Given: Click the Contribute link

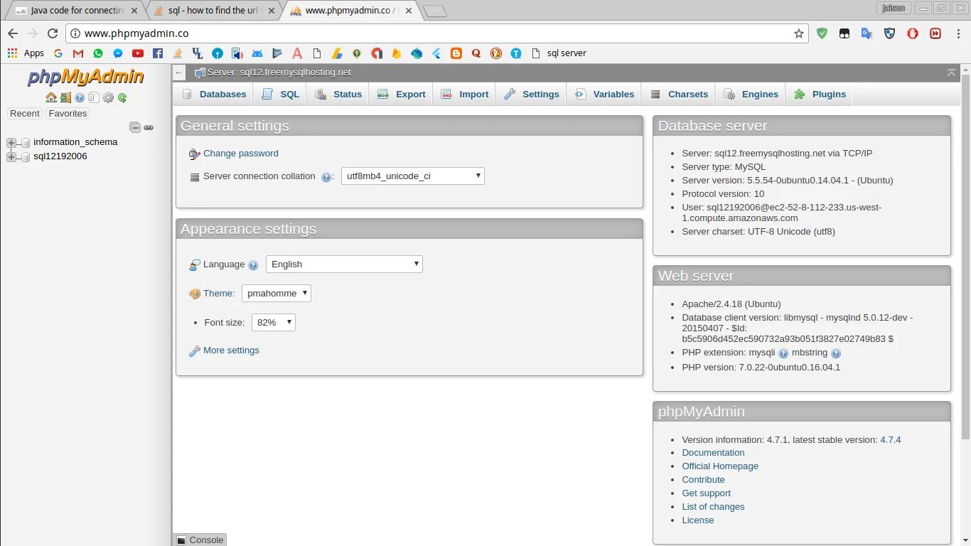Looking at the screenshot, I should [x=703, y=480].
